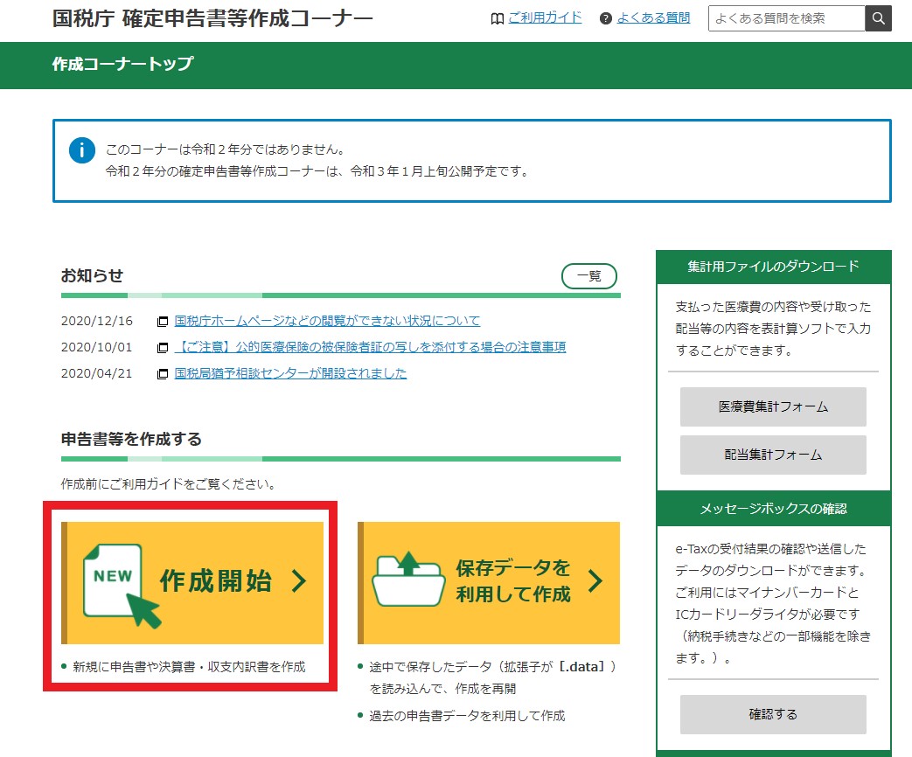Click the window icon beside 2020/04/21 news
Image resolution: width=912 pixels, height=757 pixels.
(x=163, y=374)
